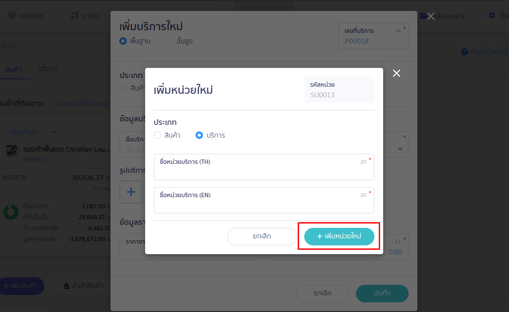Open the help question mark icon near คำแนะนำ

tap(466, 51)
